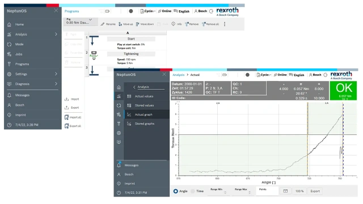363x204 pixels.
Task: Open the Cycle dropdown in the Analysis window header
Action: pyautogui.click(x=264, y=75)
